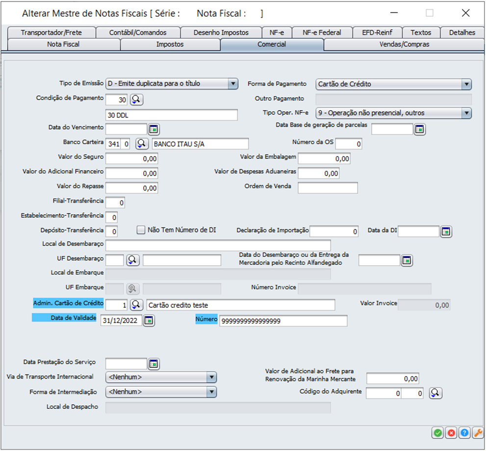Click the UF Desembarque search icon
Viewport: 486px width, 451px height.
tap(133, 260)
